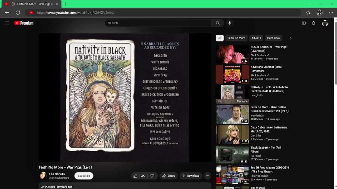Viewport: 337px width, 189px height.
Task: Click Don Giller channel name
Action: click(x=256, y=136)
